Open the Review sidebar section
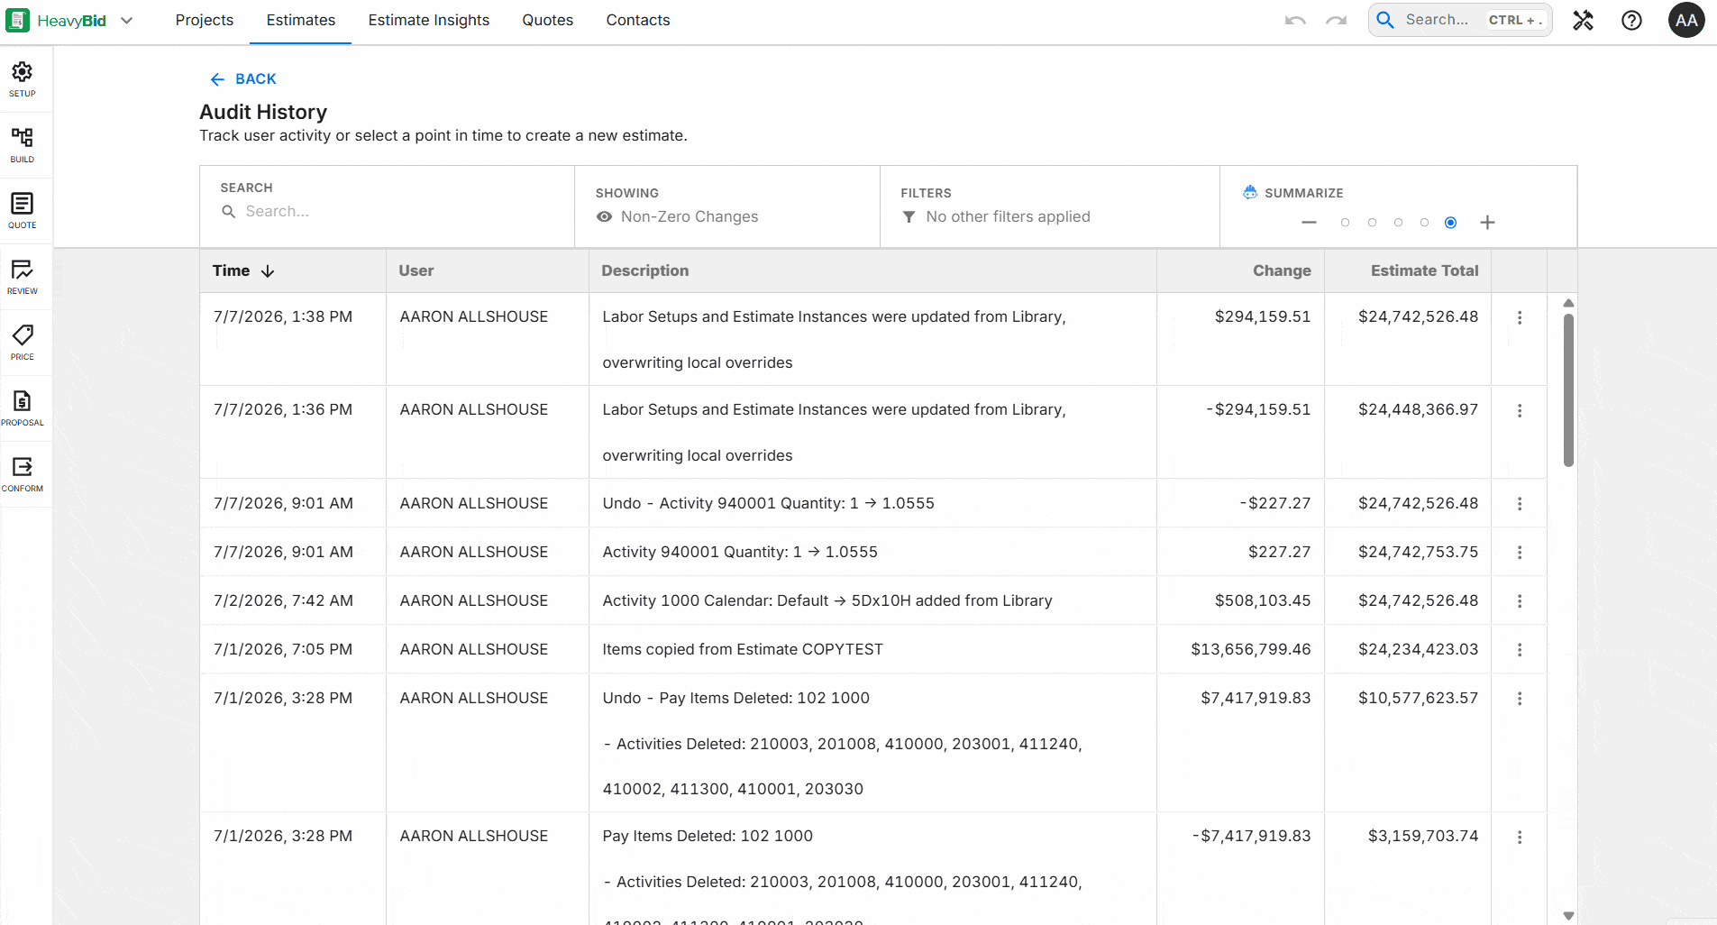 point(23,277)
